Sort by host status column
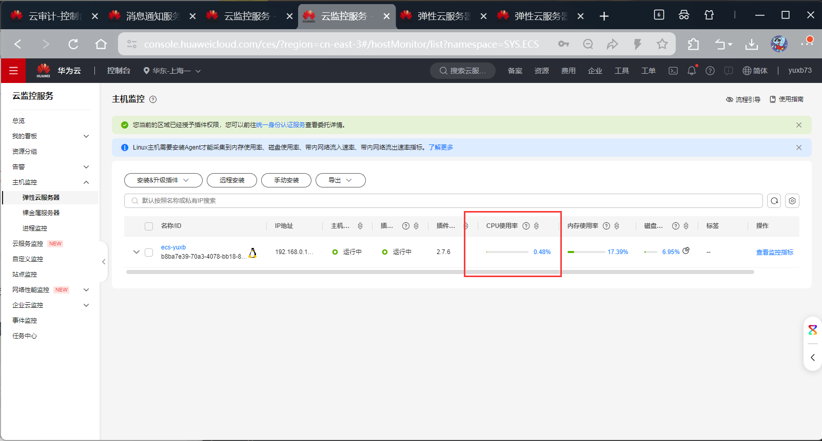822x441 pixels. tap(360, 226)
